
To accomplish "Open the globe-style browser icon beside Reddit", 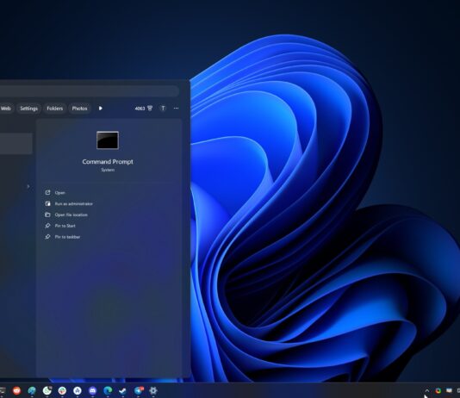I will coord(32,390).
